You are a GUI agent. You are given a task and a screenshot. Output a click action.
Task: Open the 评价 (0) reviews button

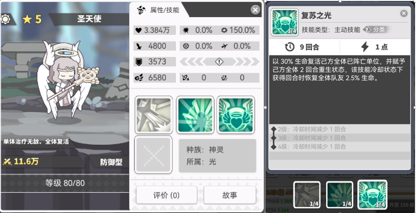pyautogui.click(x=167, y=195)
